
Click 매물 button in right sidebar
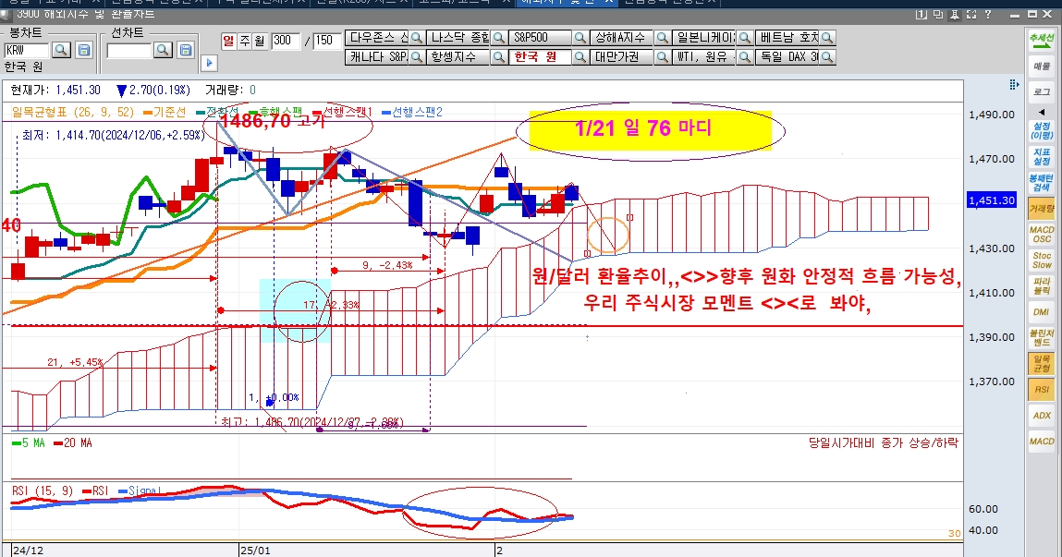(x=1042, y=67)
